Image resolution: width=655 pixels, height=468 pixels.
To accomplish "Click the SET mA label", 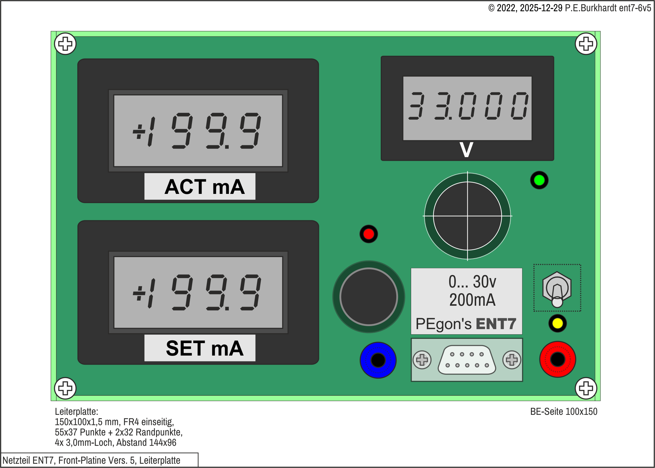I will (x=200, y=348).
